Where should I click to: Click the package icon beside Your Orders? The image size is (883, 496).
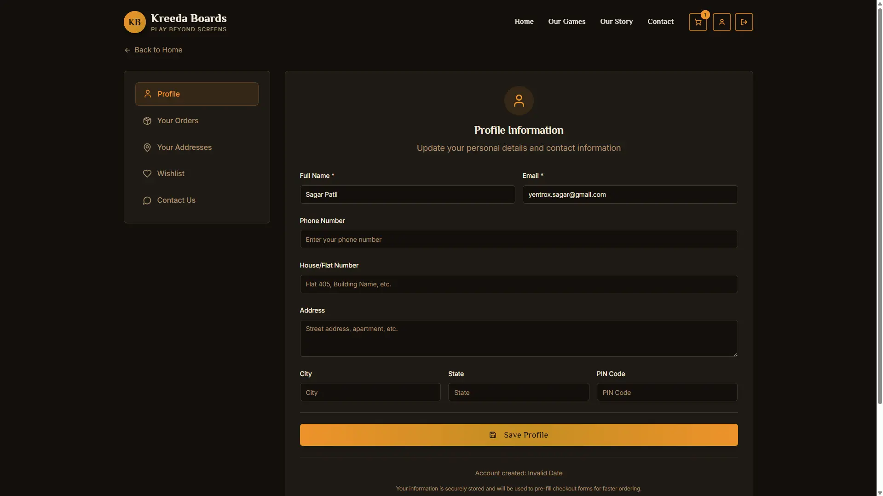tap(146, 120)
